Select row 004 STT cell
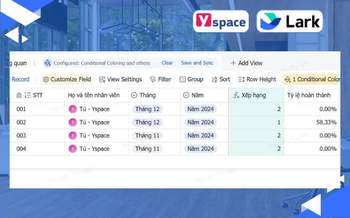Viewport: 350px width, 218px height. tap(37, 149)
